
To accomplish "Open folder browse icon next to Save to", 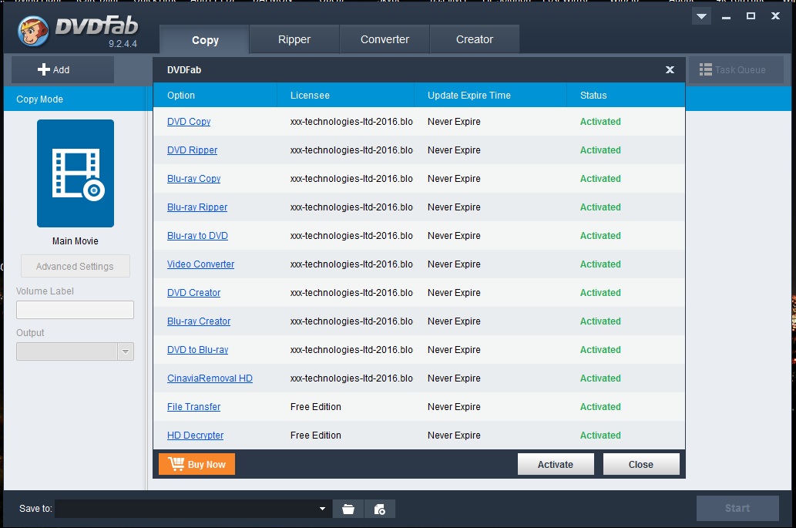I will click(x=348, y=509).
